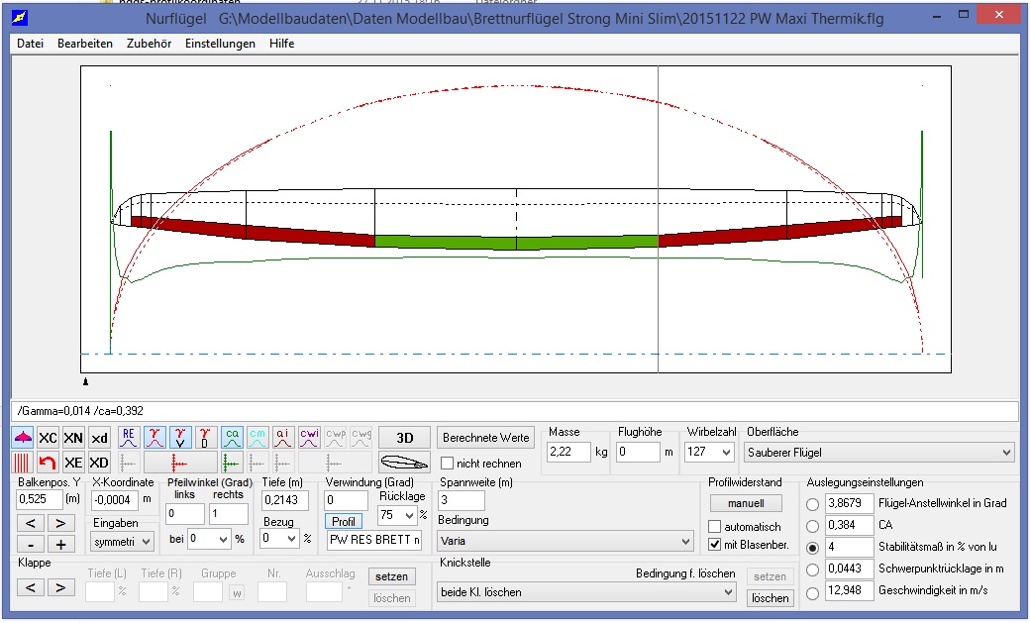Open the Zubehör menu

(148, 44)
